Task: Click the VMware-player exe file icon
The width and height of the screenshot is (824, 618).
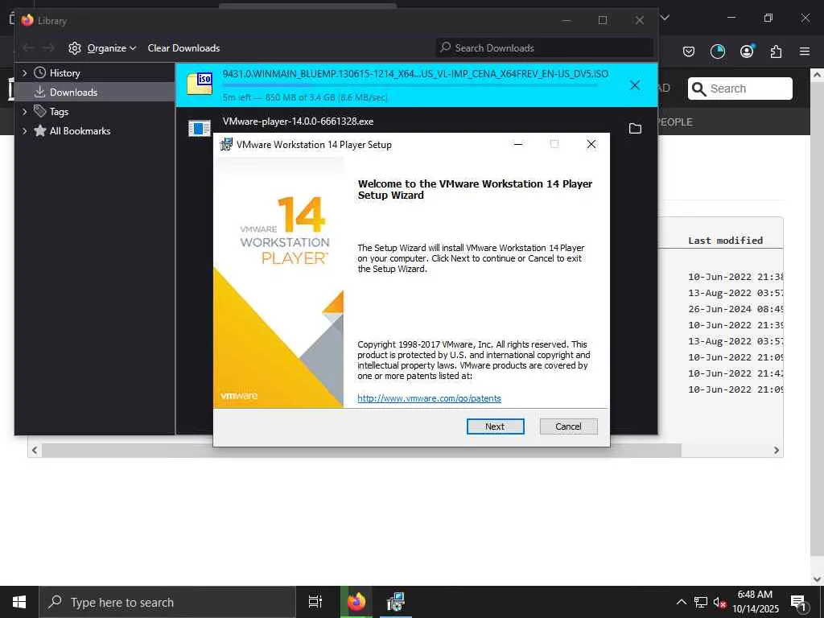Action: point(200,128)
